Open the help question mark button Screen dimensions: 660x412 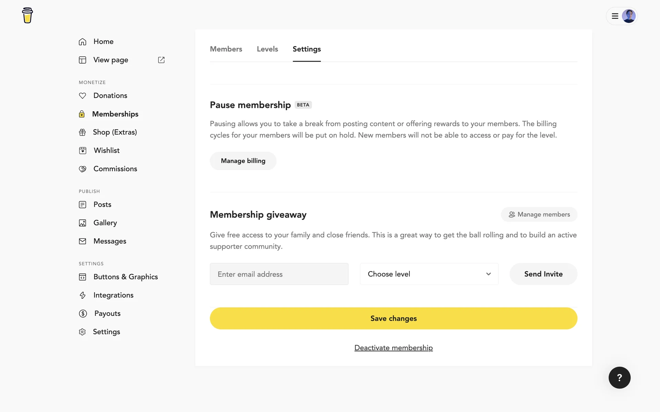tap(619, 378)
